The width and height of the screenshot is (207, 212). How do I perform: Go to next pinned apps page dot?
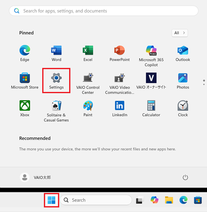[x=204, y=84]
